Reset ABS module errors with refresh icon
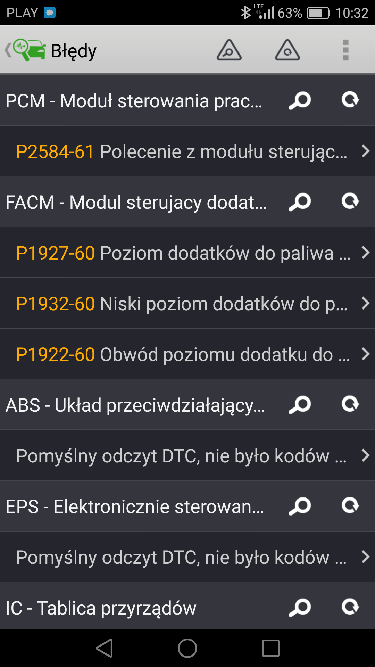 [350, 404]
